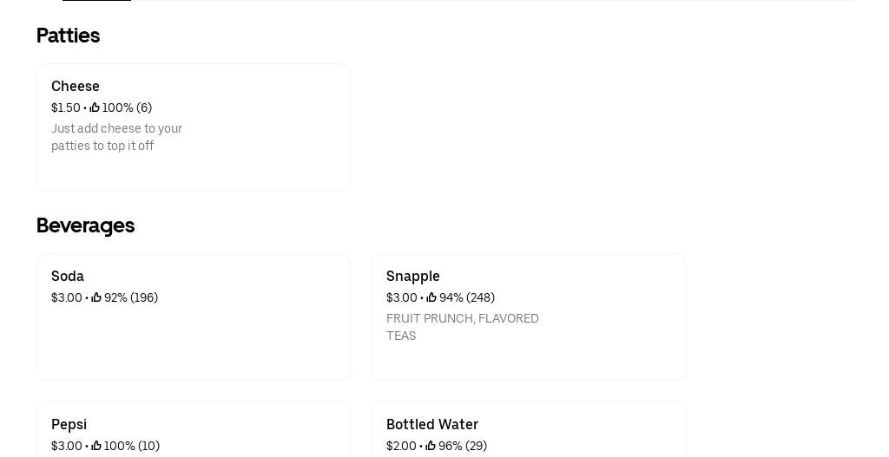Open the Soda menu item title

(x=68, y=277)
